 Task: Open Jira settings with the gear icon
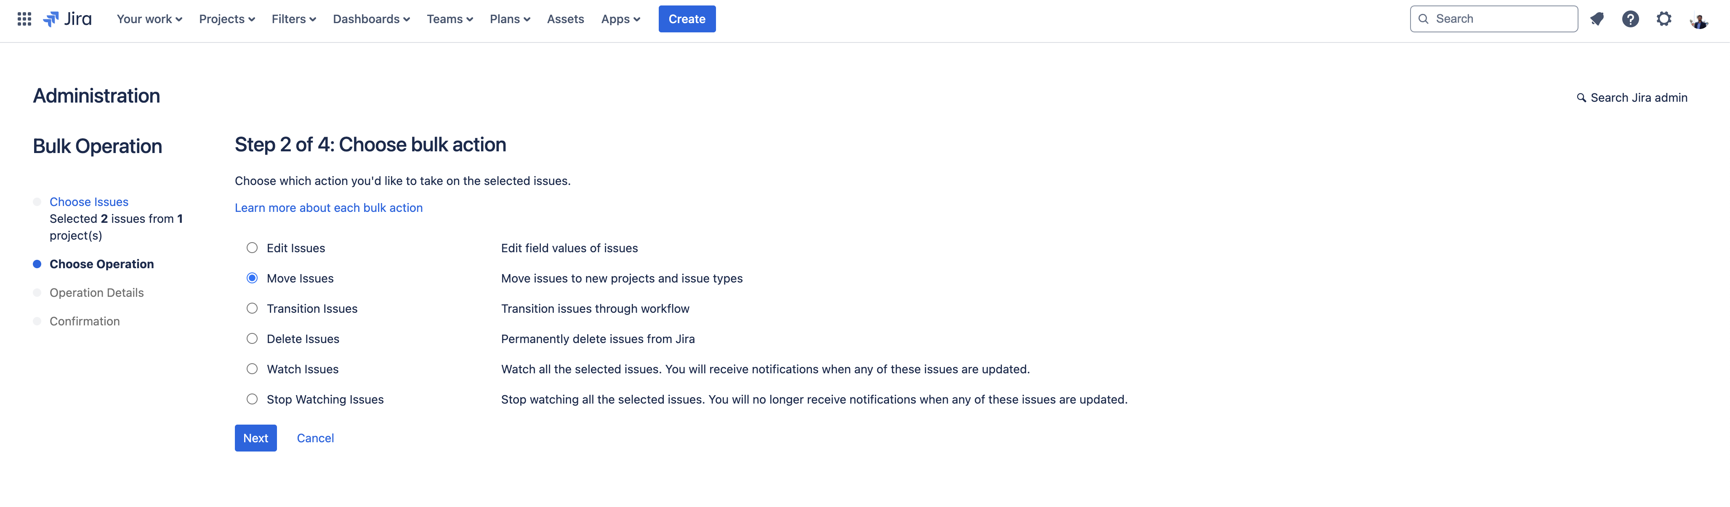click(1665, 19)
